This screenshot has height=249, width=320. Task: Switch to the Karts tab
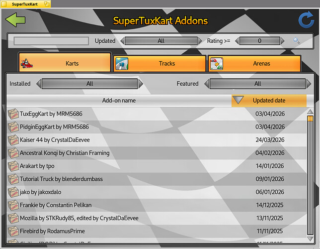click(65, 63)
